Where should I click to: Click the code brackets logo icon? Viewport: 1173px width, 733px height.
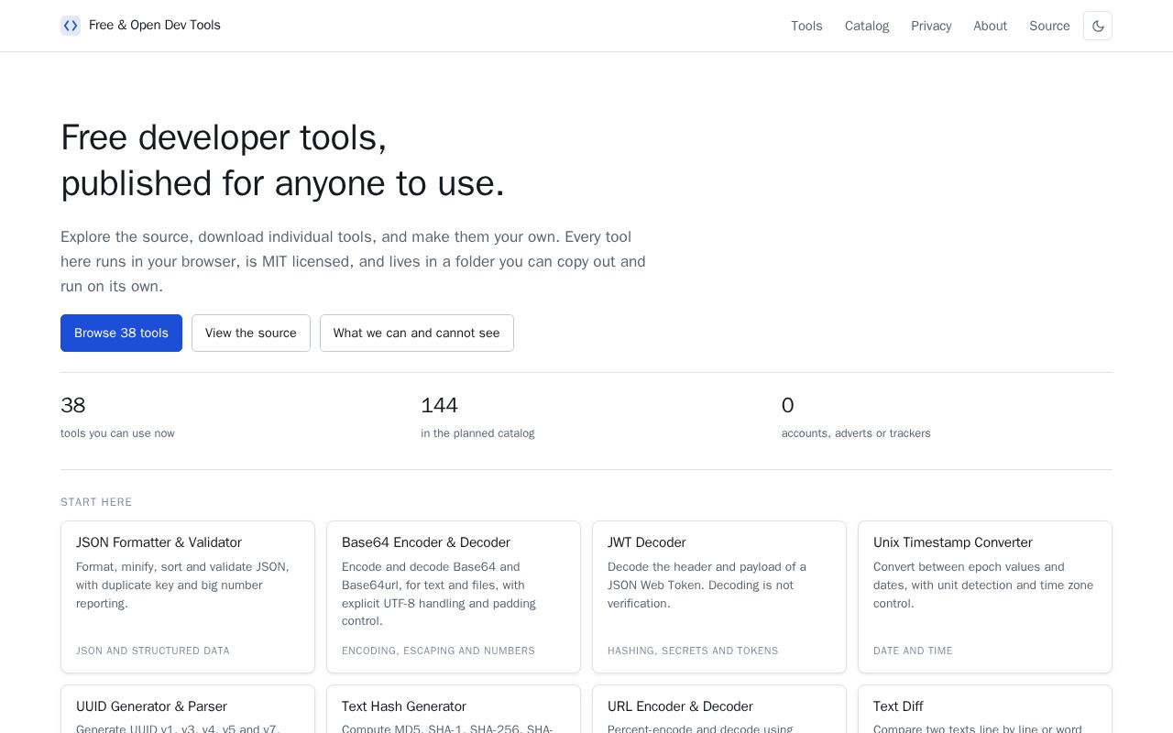[x=71, y=26]
